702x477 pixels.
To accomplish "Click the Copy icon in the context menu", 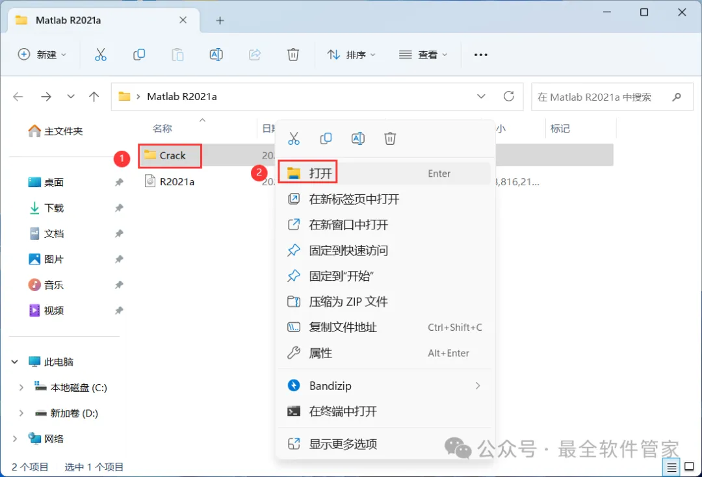I will coord(326,138).
